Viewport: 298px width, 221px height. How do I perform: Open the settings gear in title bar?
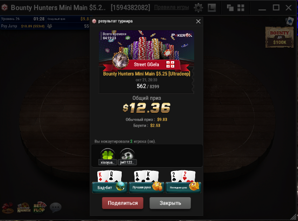point(198,8)
